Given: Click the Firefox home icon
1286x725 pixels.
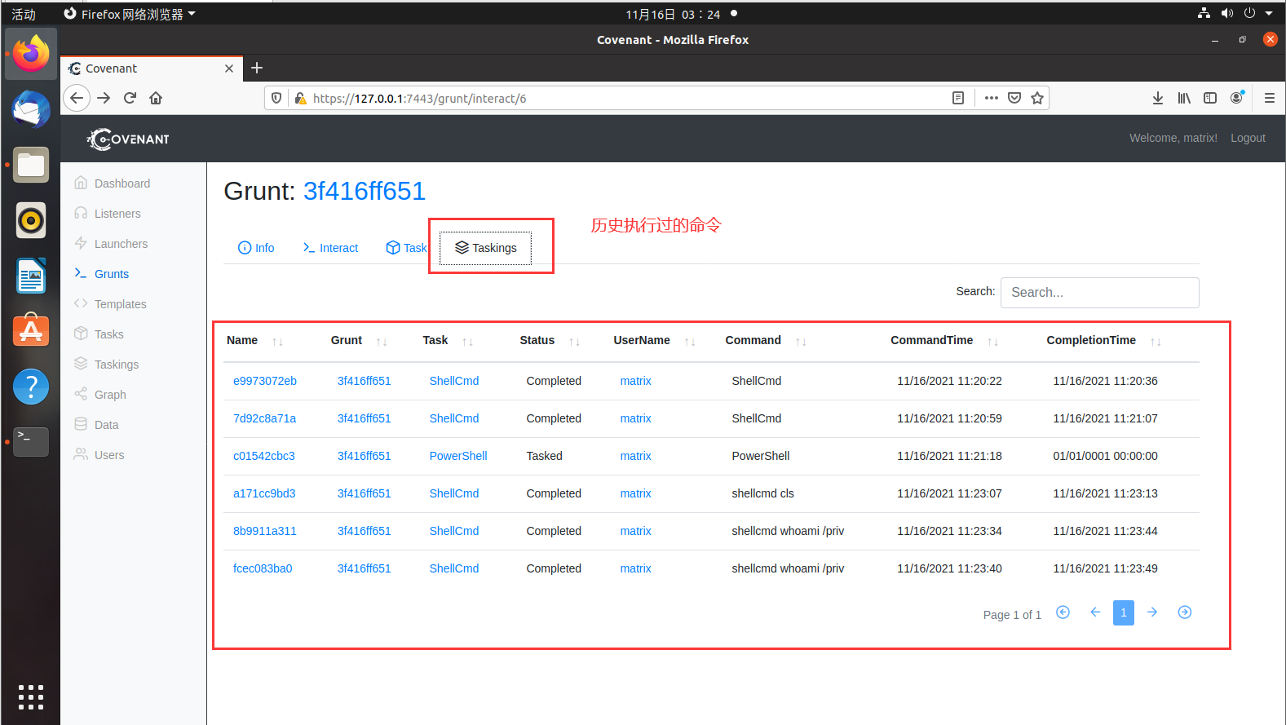Looking at the screenshot, I should tap(156, 98).
